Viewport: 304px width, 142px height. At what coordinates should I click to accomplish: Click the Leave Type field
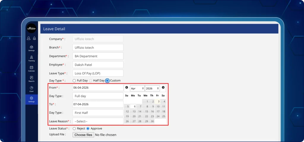[x=98, y=73]
